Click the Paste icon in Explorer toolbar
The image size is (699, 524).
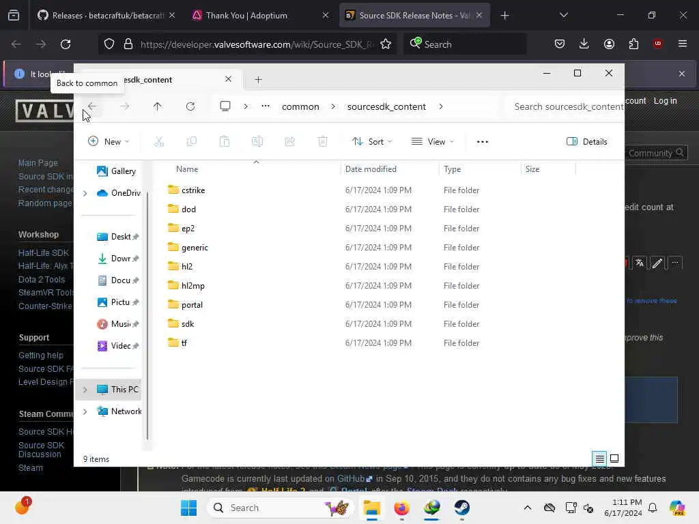pos(224,142)
